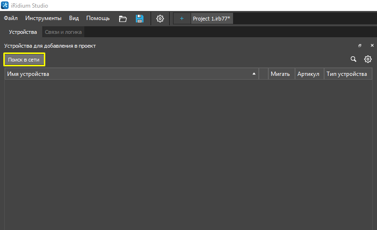This screenshot has width=377, height=230.
Task: Open the Файл menu
Action: (x=11, y=19)
